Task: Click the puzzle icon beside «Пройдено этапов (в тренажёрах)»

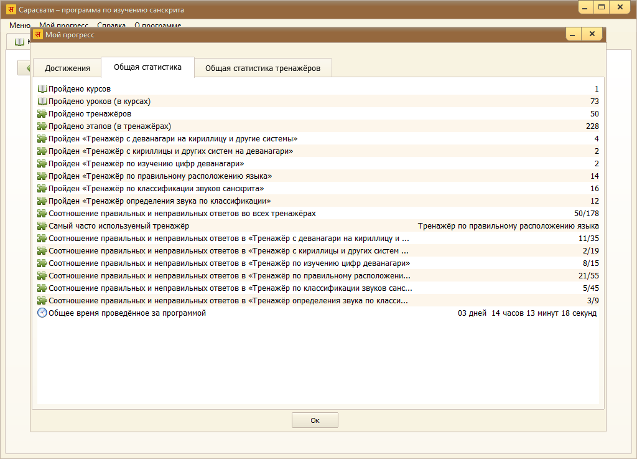Action: [x=42, y=126]
